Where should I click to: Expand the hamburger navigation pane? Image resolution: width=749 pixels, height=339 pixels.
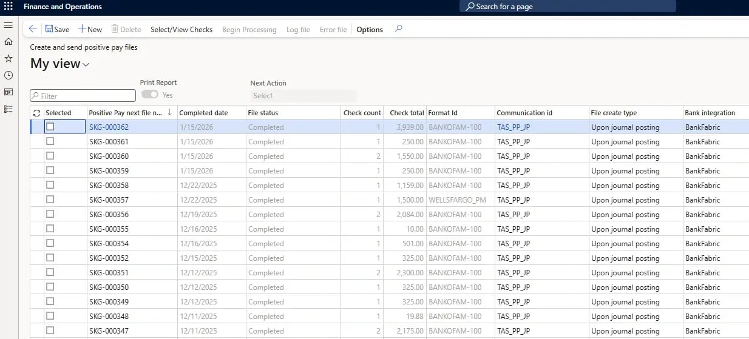[x=8, y=25]
